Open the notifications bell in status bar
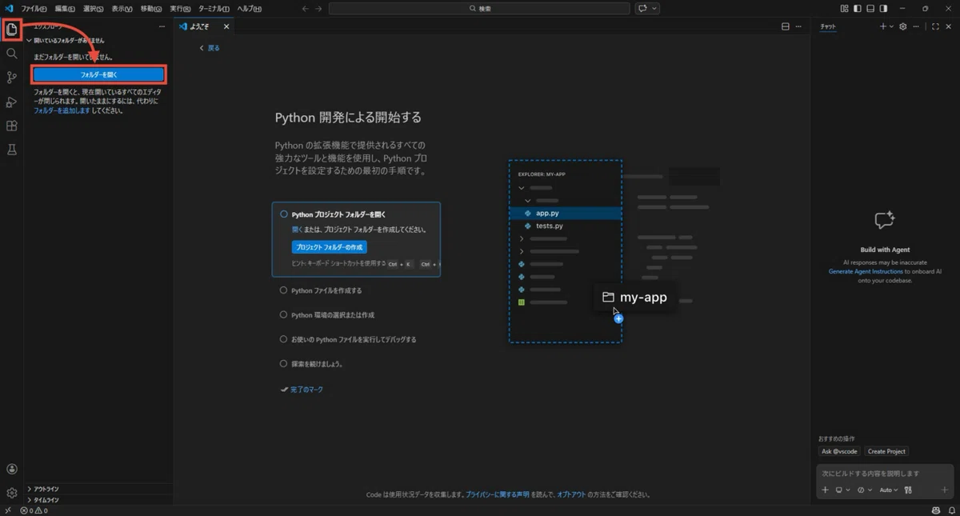Image resolution: width=960 pixels, height=516 pixels. [950, 510]
